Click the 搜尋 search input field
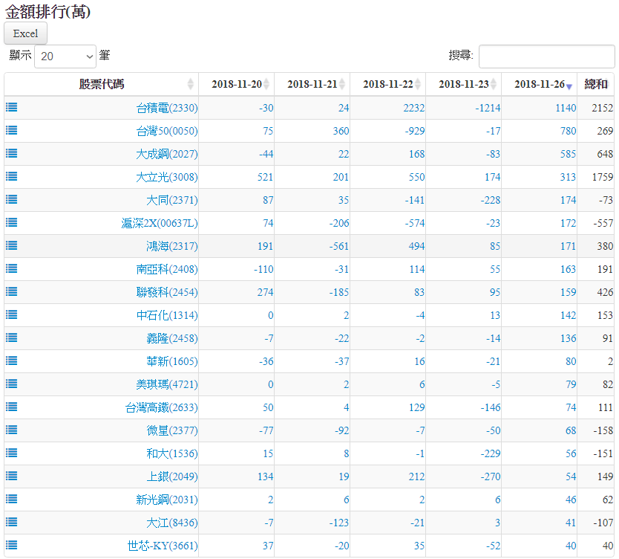This screenshot has height=559, width=619. pos(546,56)
